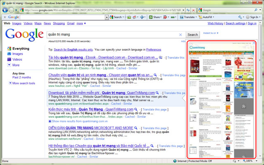264x165 pixels.
Task: Click the main Search button
Action: (193, 35)
